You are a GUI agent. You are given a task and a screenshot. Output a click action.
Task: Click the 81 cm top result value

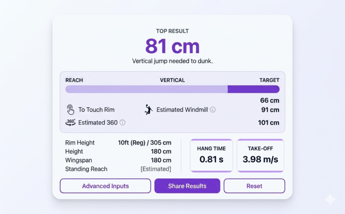[x=172, y=46]
